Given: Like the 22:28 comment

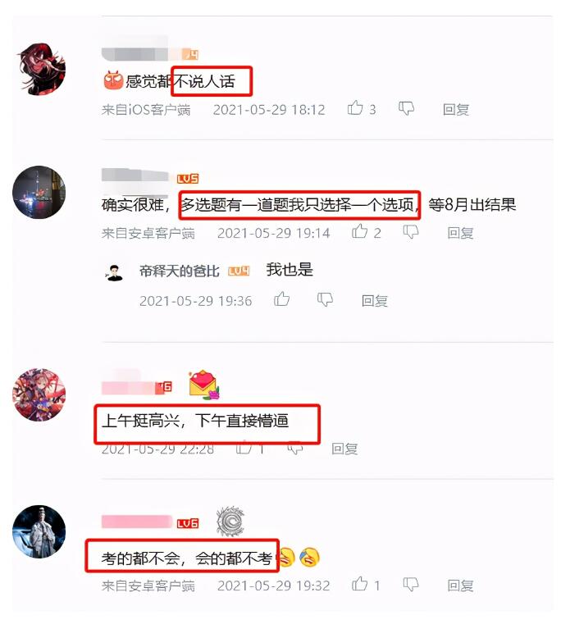Looking at the screenshot, I should (244, 447).
